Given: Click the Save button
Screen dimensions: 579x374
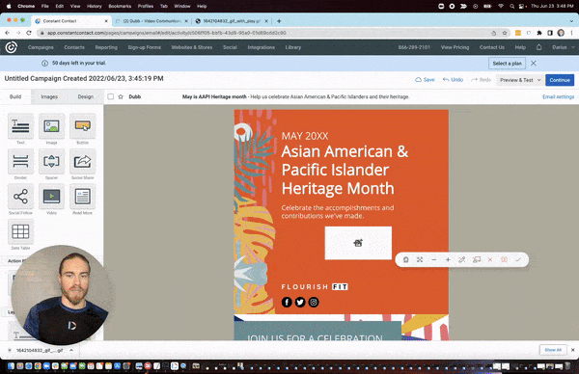Looking at the screenshot, I should [425, 80].
